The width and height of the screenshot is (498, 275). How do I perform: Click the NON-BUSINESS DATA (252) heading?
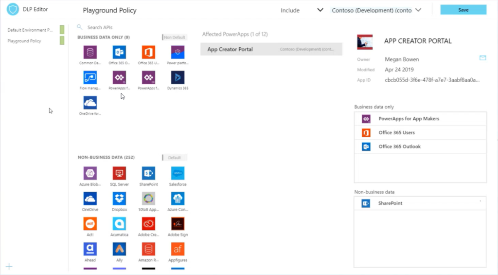pyautogui.click(x=106, y=157)
